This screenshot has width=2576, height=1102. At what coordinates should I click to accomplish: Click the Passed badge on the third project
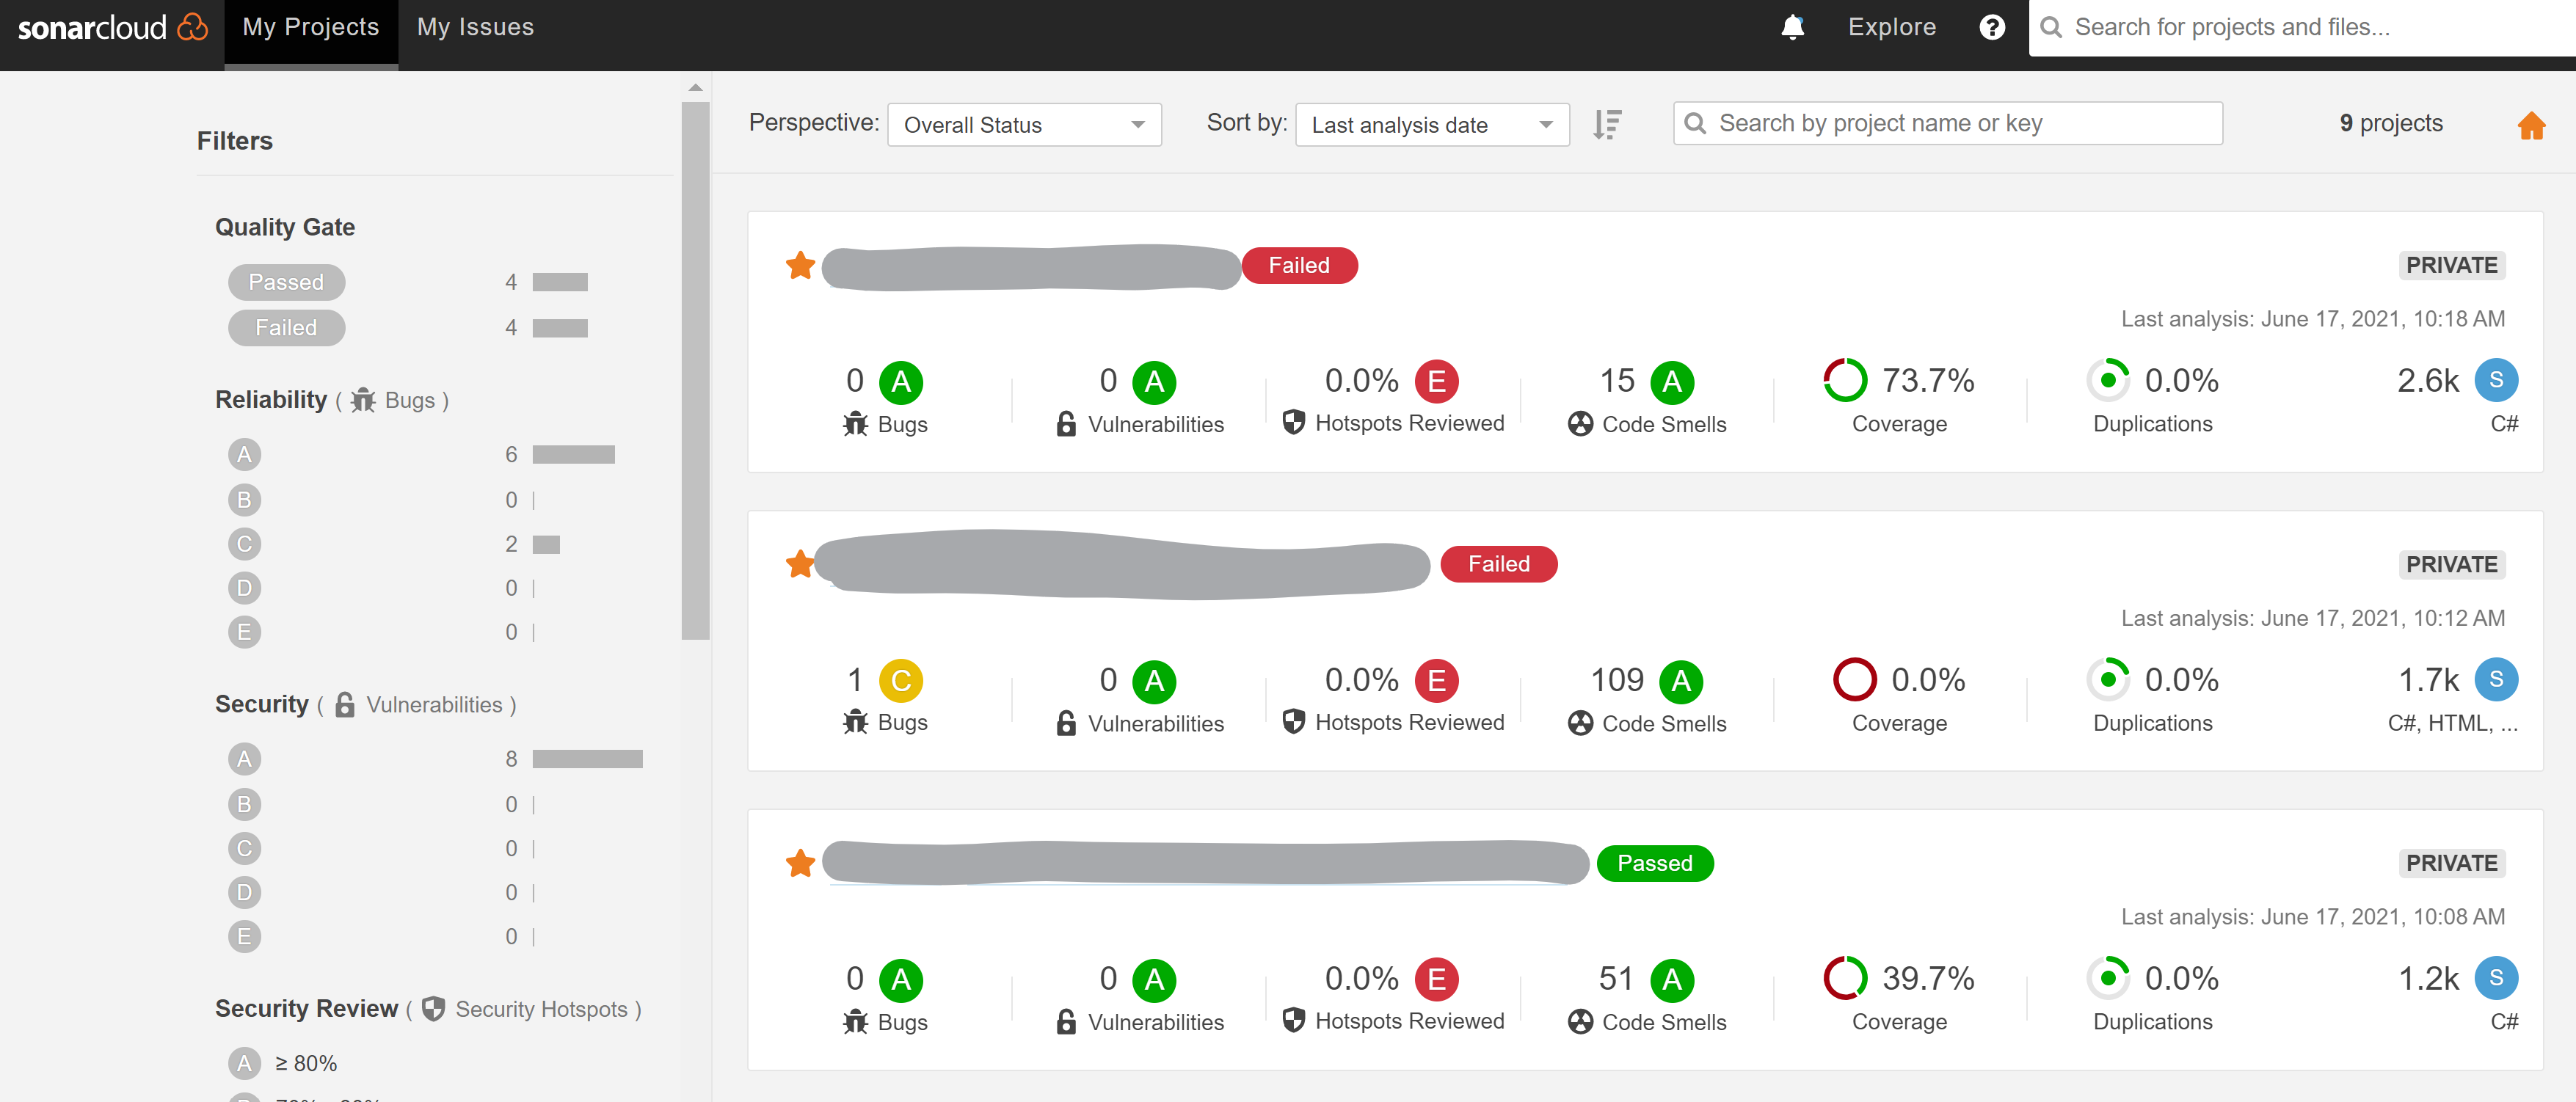[1654, 862]
